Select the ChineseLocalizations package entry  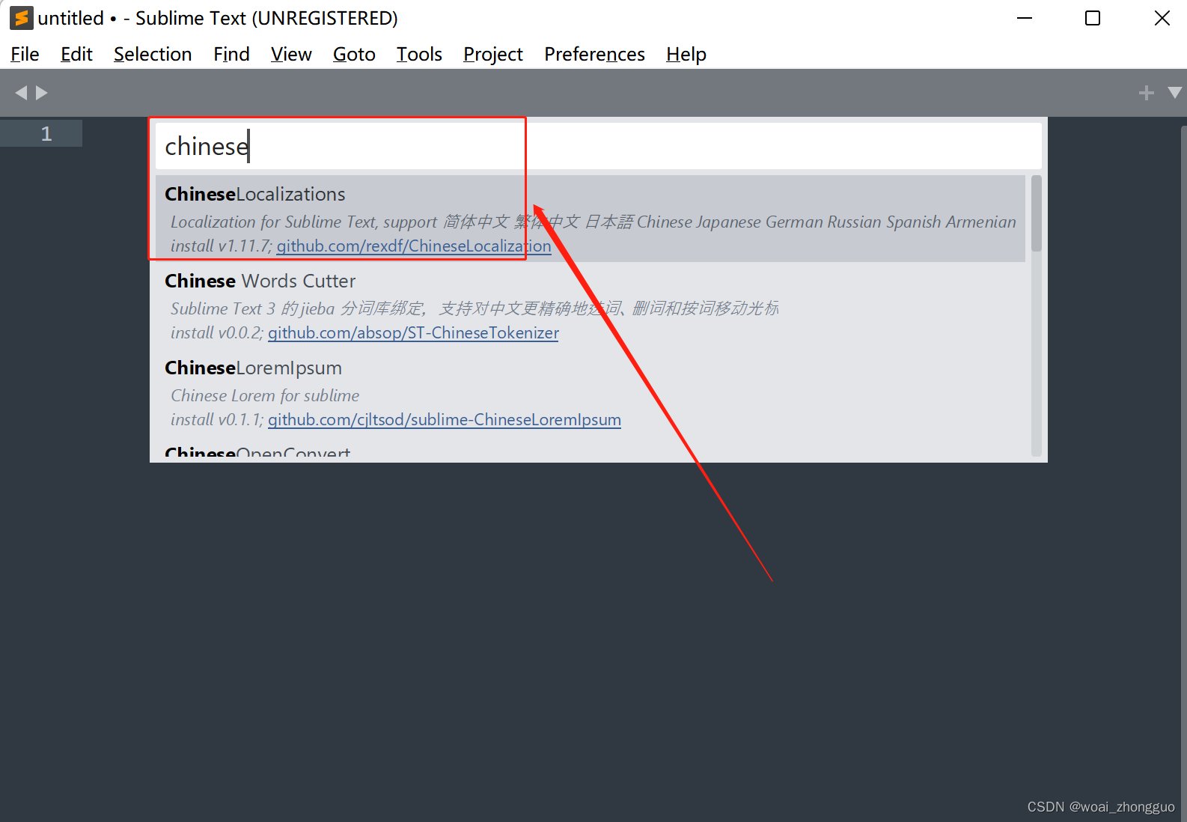point(591,219)
